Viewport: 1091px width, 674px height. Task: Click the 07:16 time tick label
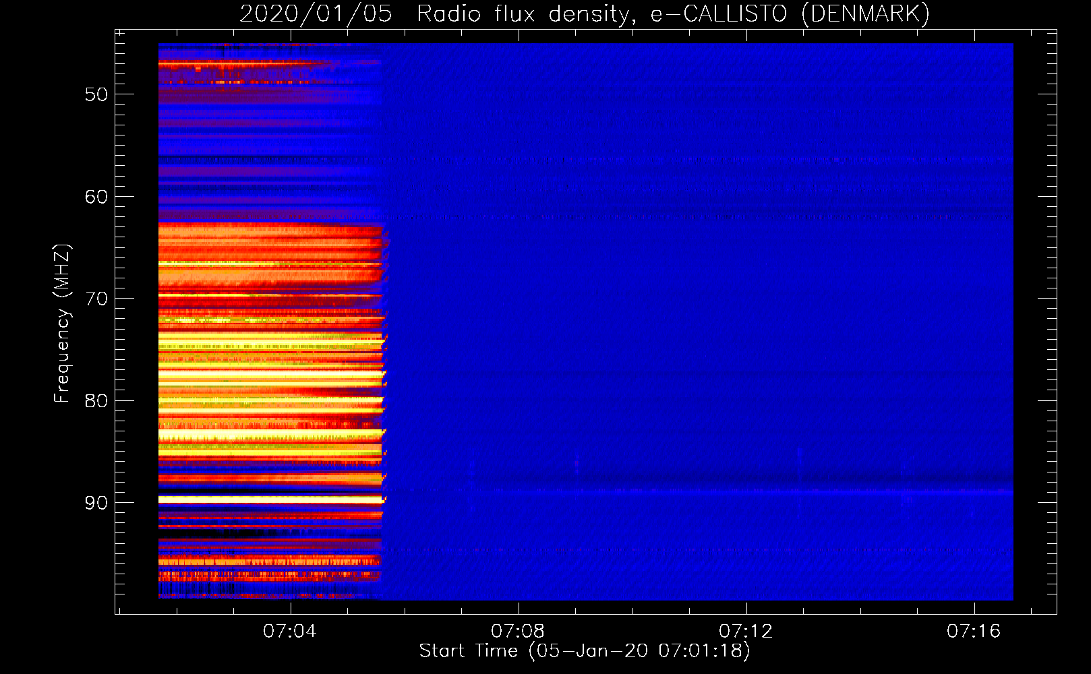[974, 632]
